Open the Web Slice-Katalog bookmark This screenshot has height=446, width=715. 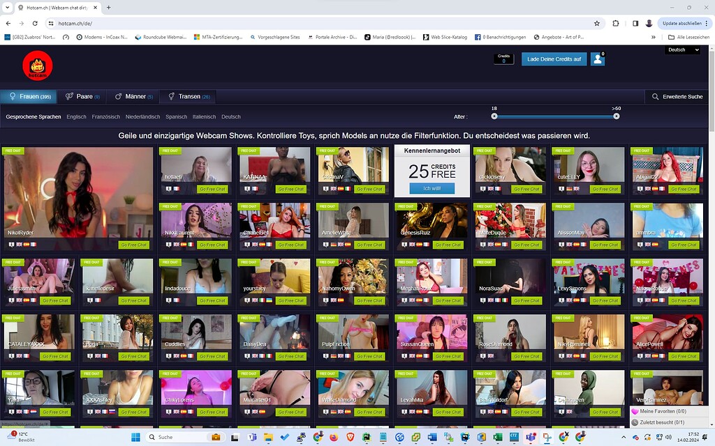pos(445,37)
